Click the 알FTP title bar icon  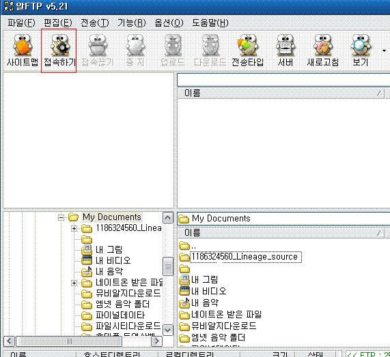point(9,6)
